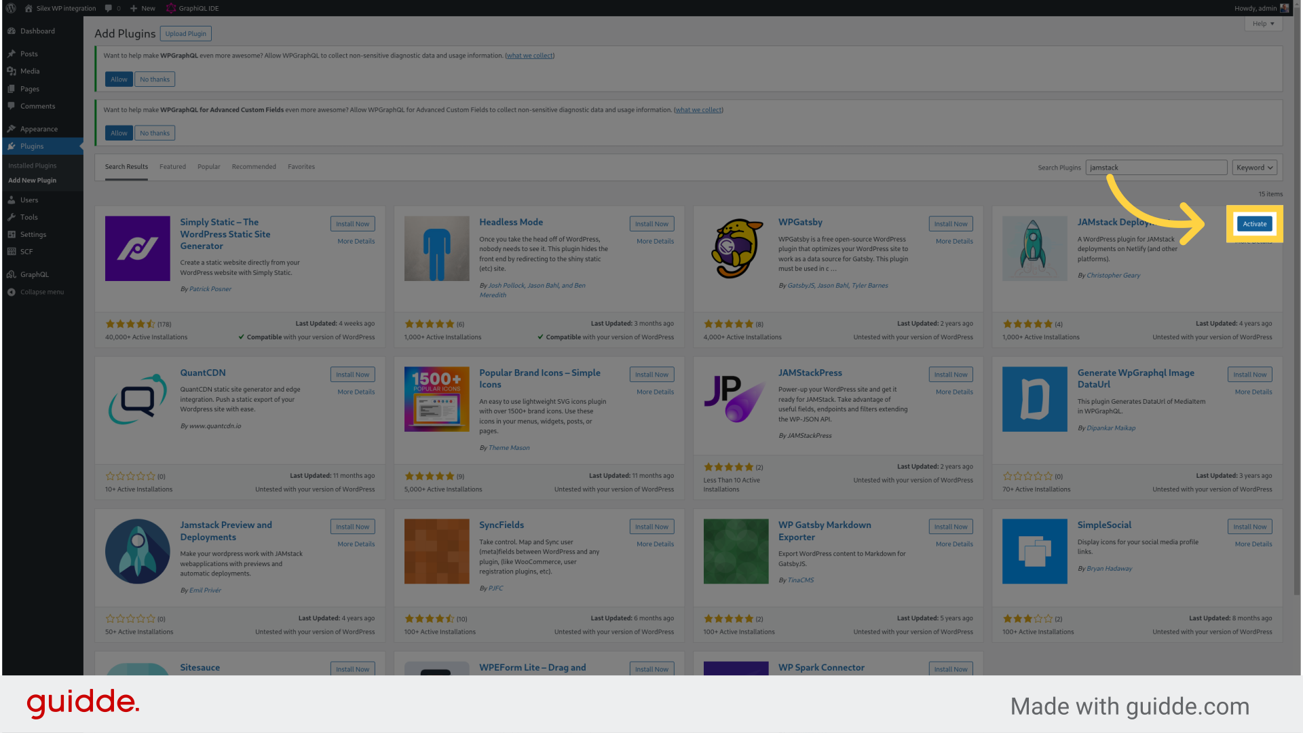
Task: Click the Plugins plug icon in sidebar
Action: click(x=11, y=146)
